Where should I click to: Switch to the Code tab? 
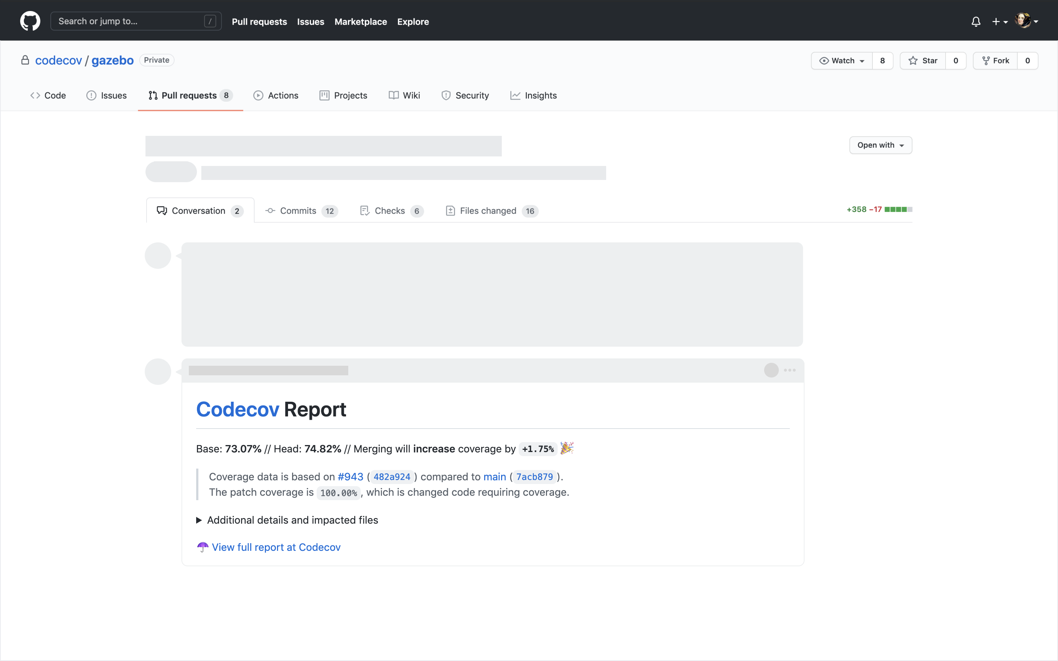coord(48,95)
